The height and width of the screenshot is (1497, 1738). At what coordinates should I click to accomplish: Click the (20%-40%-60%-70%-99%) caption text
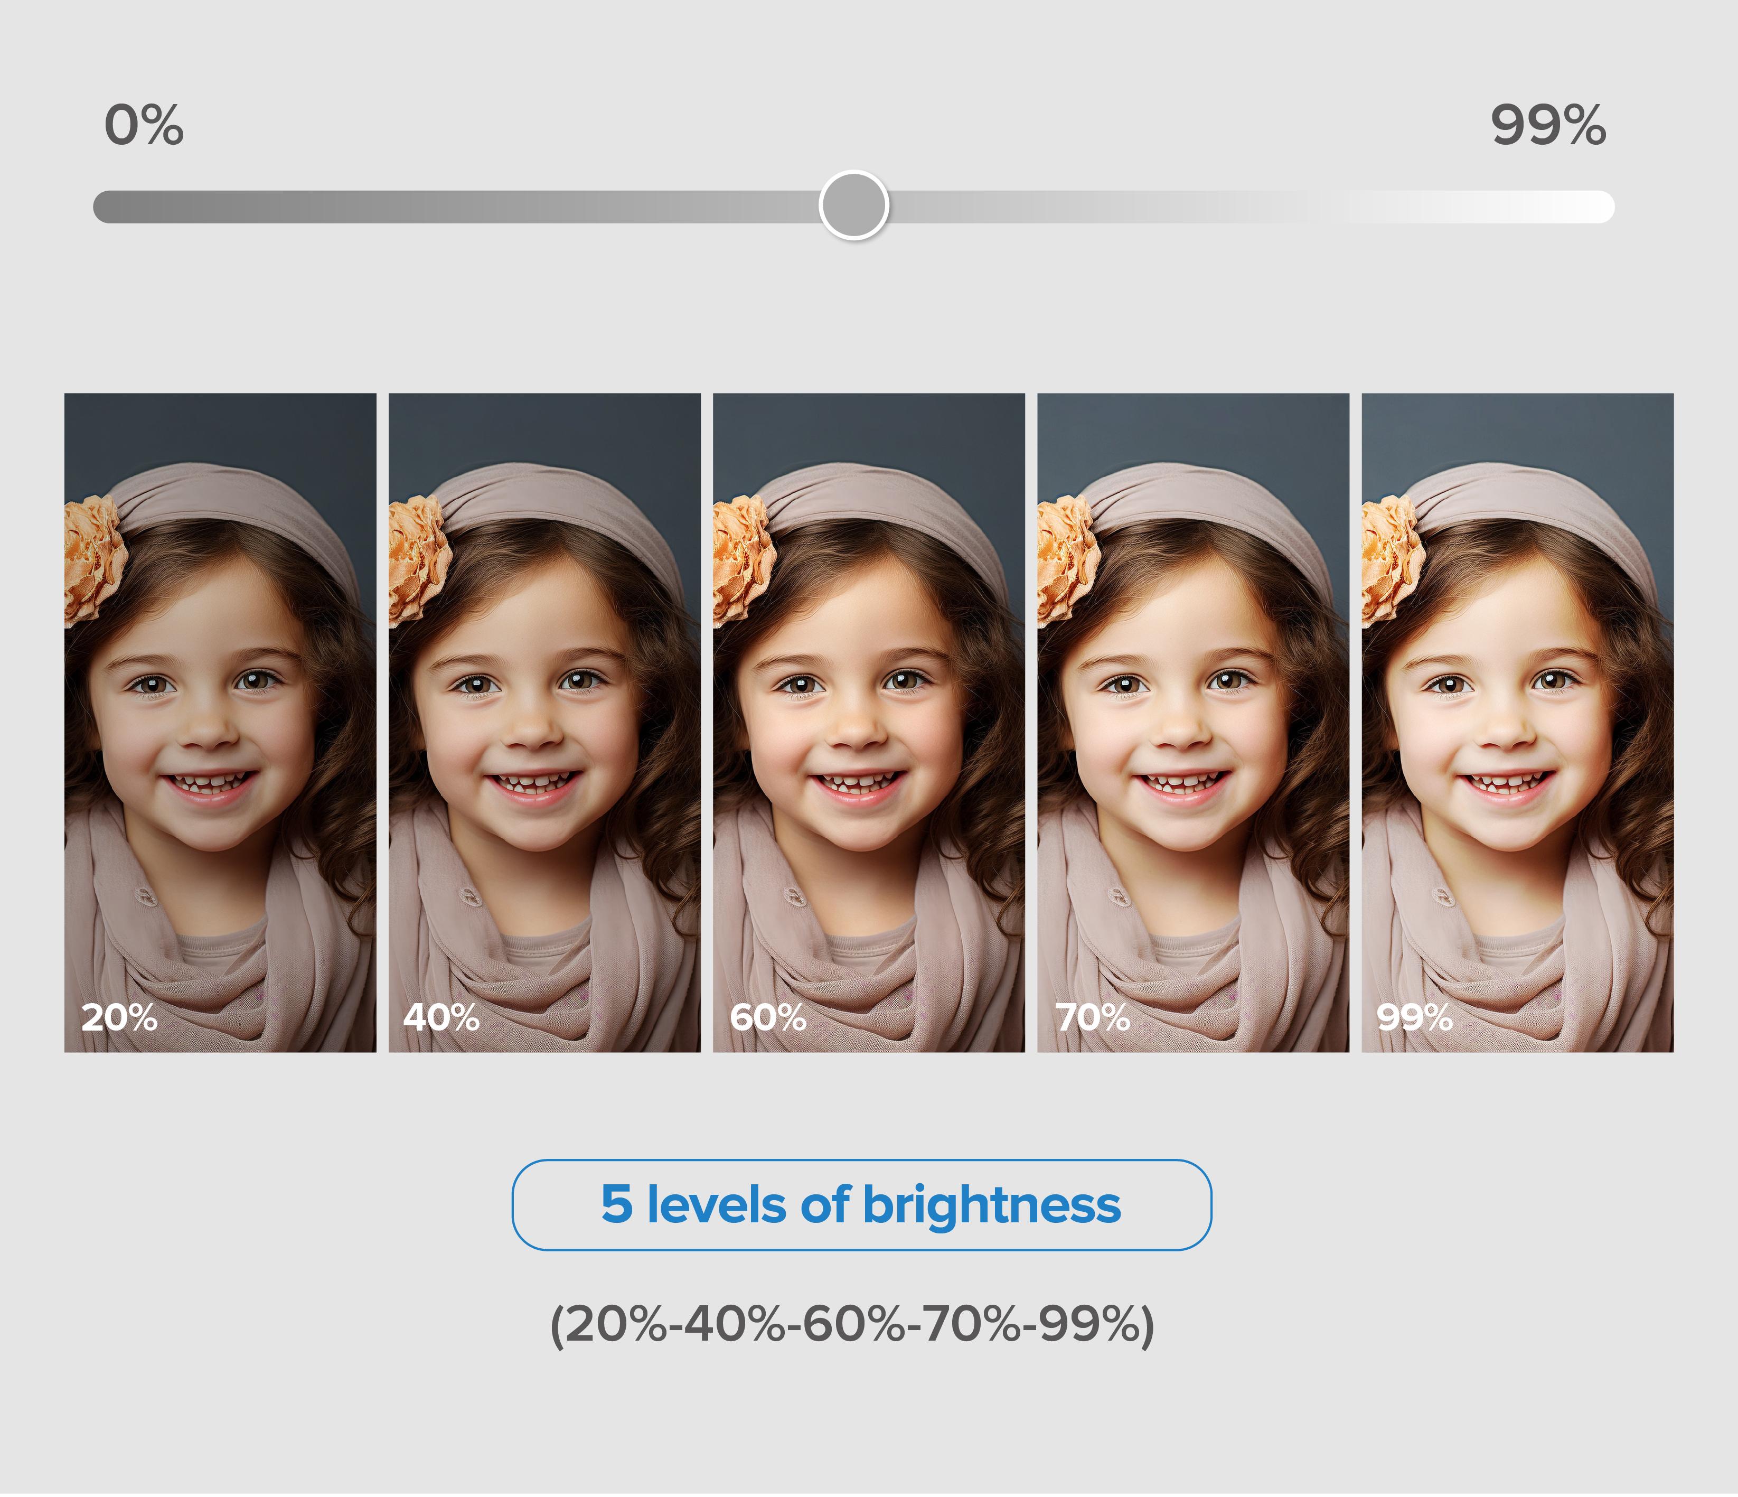click(x=852, y=1325)
